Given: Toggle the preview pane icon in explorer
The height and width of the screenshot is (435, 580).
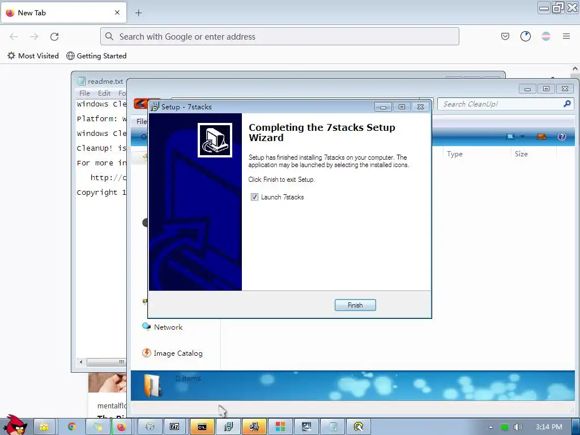Looking at the screenshot, I should 541,137.
